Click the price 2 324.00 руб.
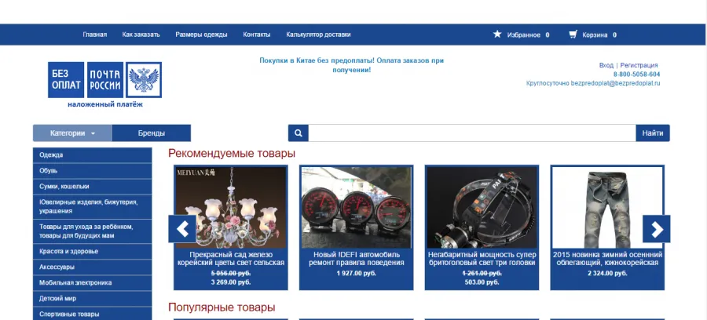 607,273
